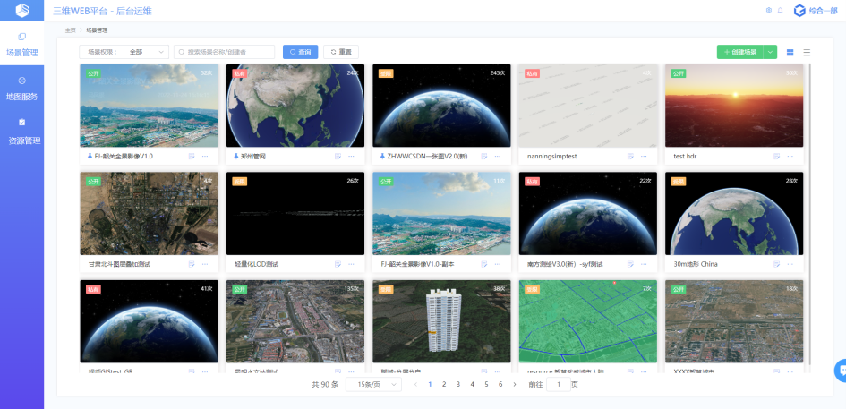Switch to list view layout
846x409 pixels.
coord(807,52)
